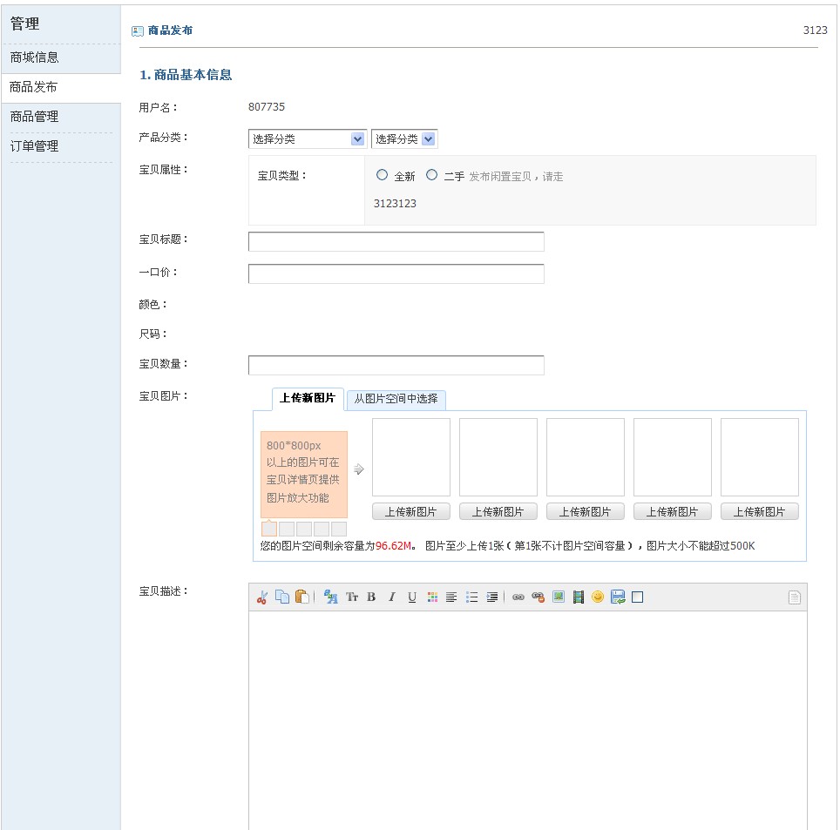Image resolution: width=840 pixels, height=830 pixels.
Task: Open 商品管理 in the sidebar menu
Action: pos(35,116)
